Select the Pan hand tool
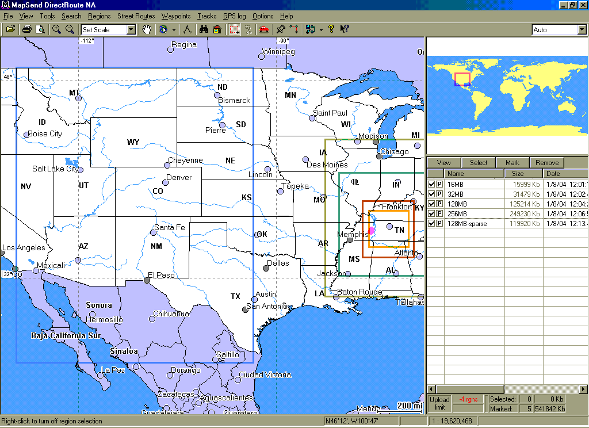 [x=147, y=29]
